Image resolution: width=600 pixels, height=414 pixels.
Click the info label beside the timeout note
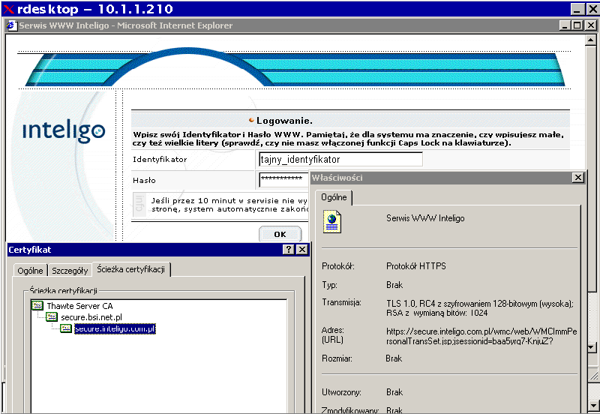(139, 203)
